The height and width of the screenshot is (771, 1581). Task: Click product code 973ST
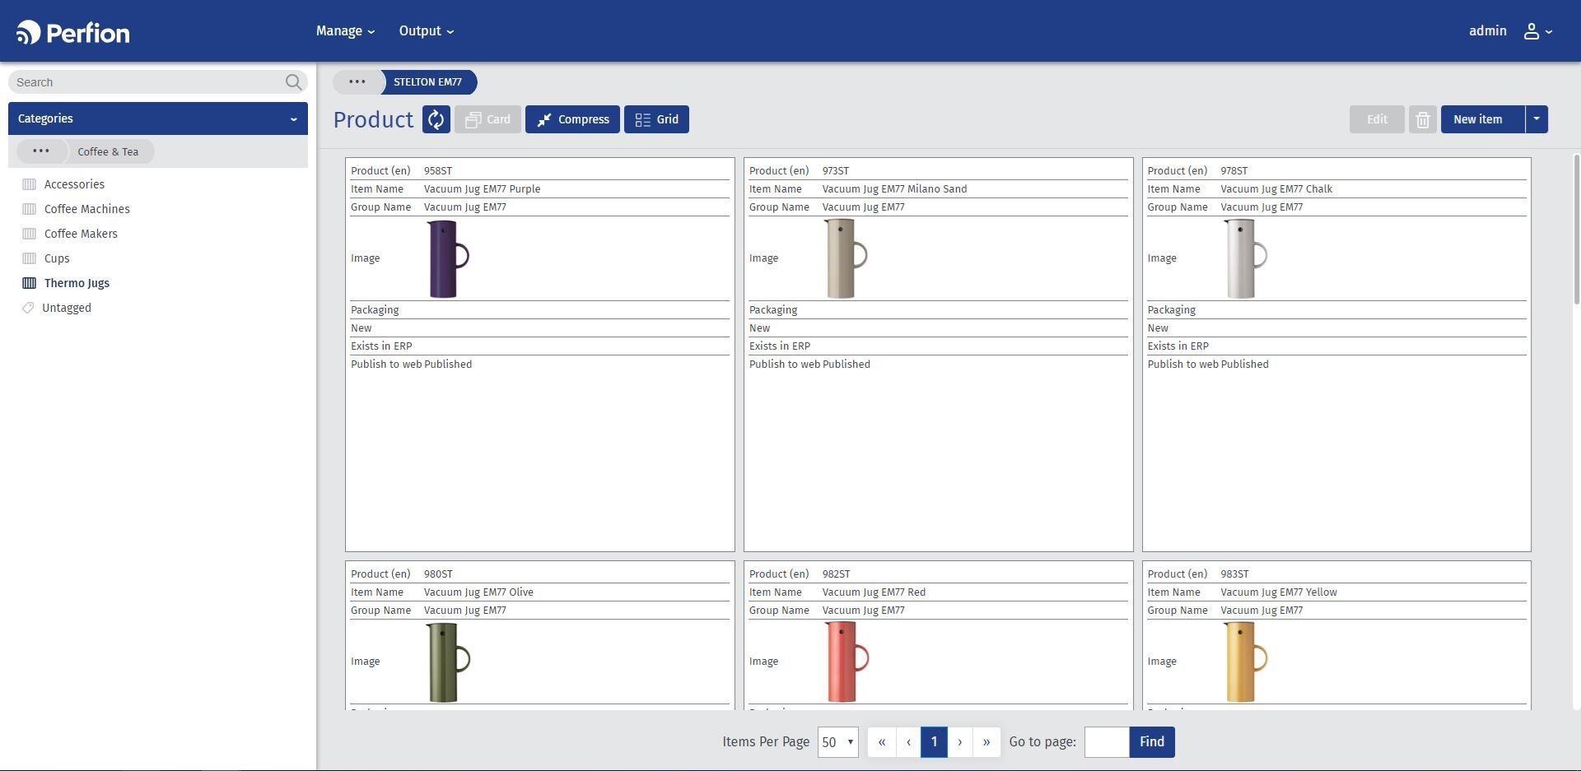coord(836,171)
